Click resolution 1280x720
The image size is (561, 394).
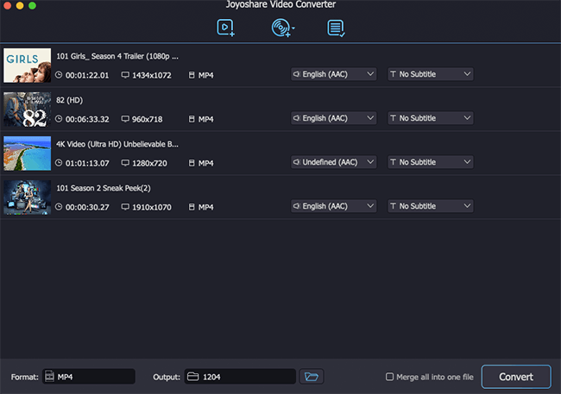pos(149,164)
